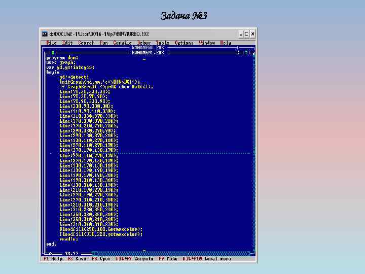The image size is (365, 274).
Task: Click the Line(190,310,130,310) statement
Action: tap(89, 180)
